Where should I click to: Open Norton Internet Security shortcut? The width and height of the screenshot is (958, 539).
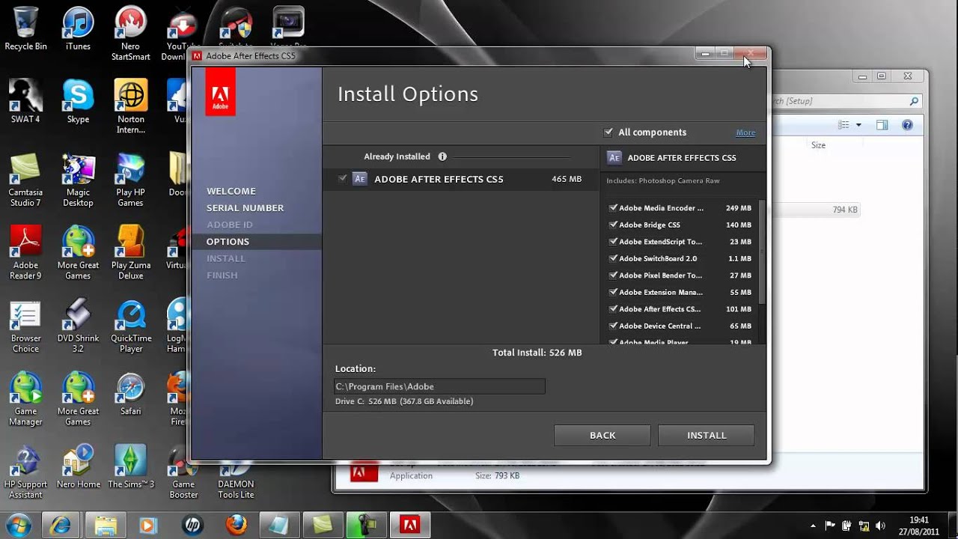click(x=130, y=106)
